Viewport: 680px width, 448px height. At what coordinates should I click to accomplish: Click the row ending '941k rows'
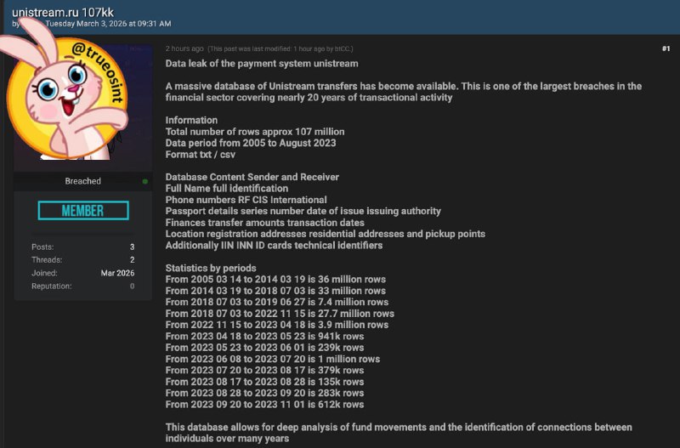264,337
